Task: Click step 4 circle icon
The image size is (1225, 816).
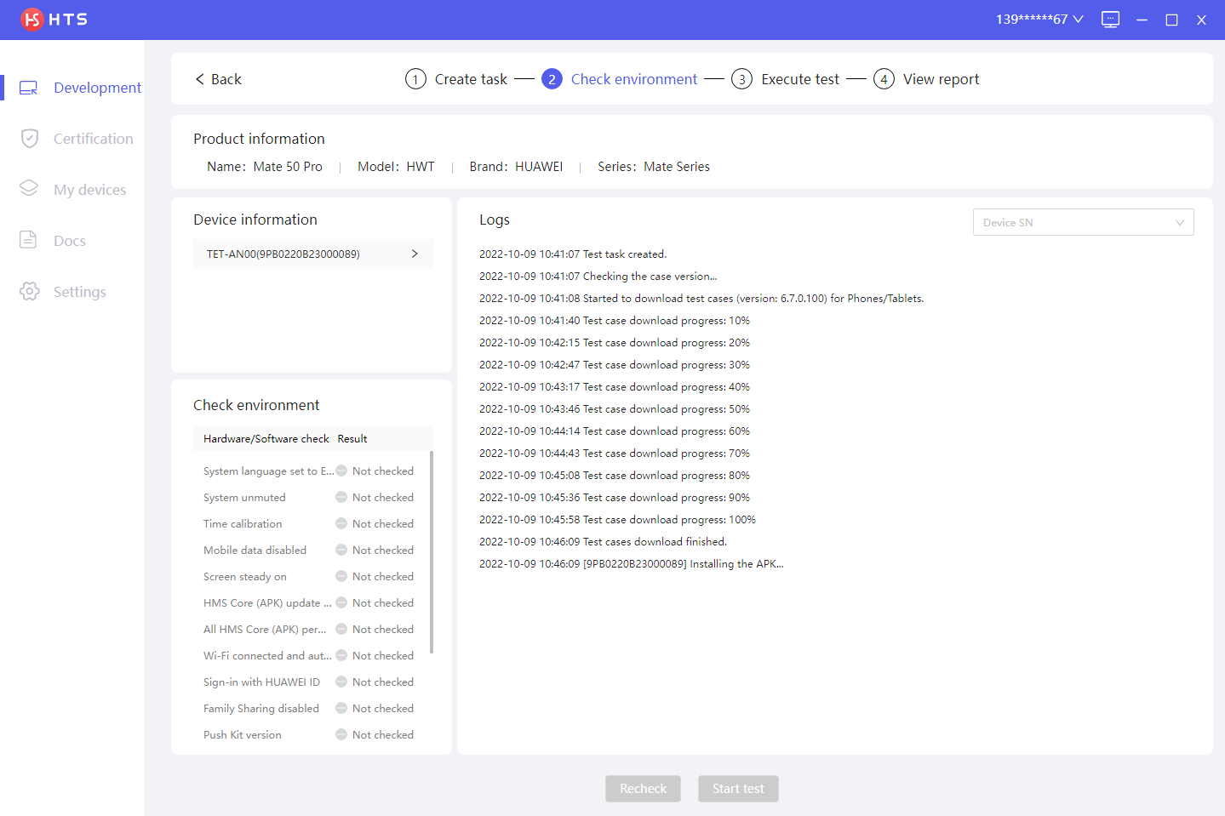Action: 884,79
